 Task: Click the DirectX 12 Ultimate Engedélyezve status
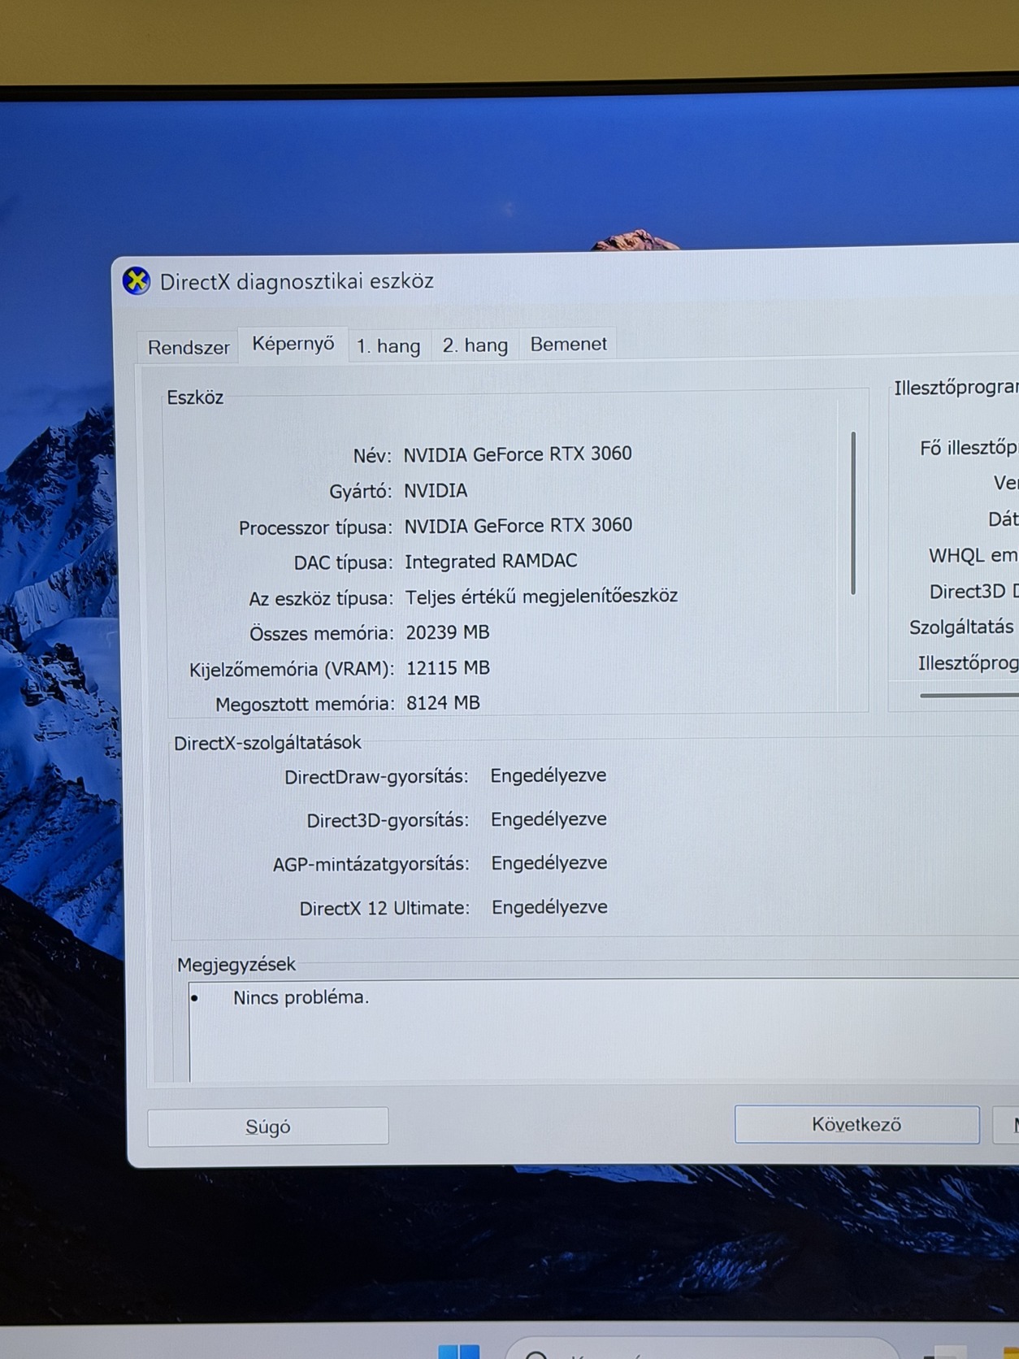click(549, 907)
